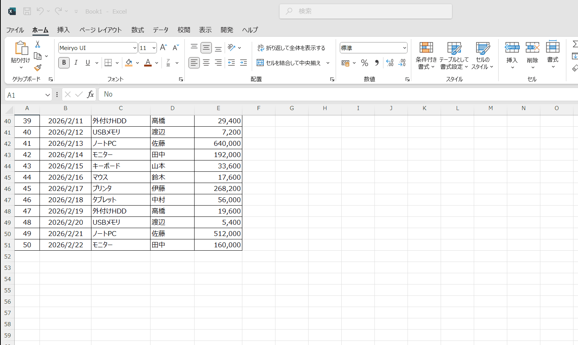Toggle Italic formatting

pyautogui.click(x=76, y=63)
